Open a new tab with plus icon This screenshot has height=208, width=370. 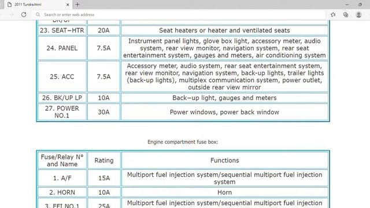click(77, 5)
